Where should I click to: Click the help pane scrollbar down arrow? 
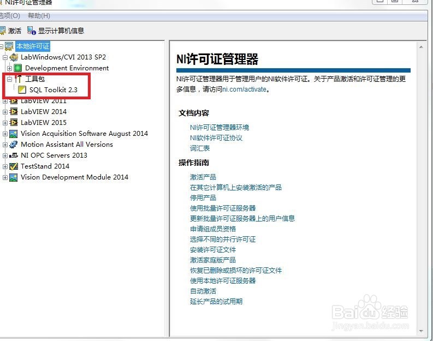(421, 331)
